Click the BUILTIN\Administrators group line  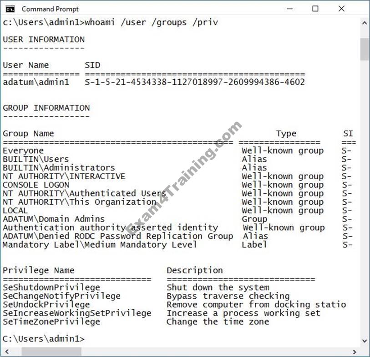(59, 168)
